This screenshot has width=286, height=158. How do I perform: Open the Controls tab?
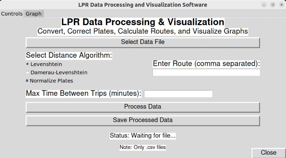coord(12,14)
